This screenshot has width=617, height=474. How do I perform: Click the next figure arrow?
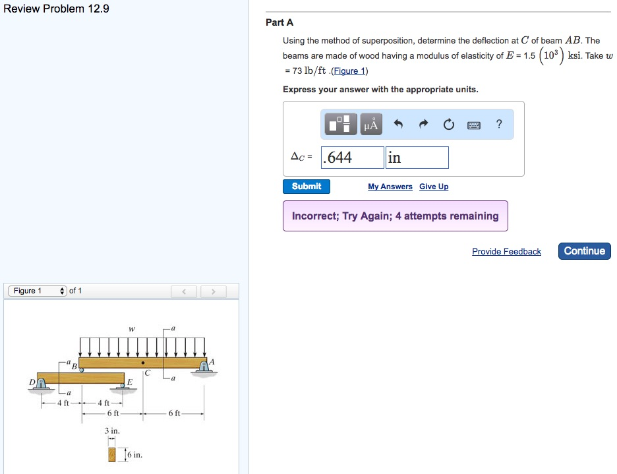click(213, 290)
